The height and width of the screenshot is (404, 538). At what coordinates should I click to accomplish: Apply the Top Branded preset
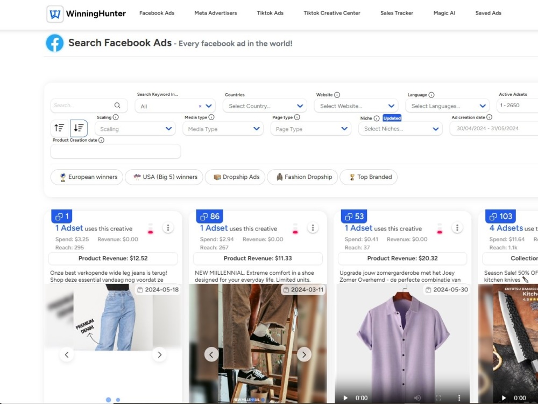click(369, 177)
